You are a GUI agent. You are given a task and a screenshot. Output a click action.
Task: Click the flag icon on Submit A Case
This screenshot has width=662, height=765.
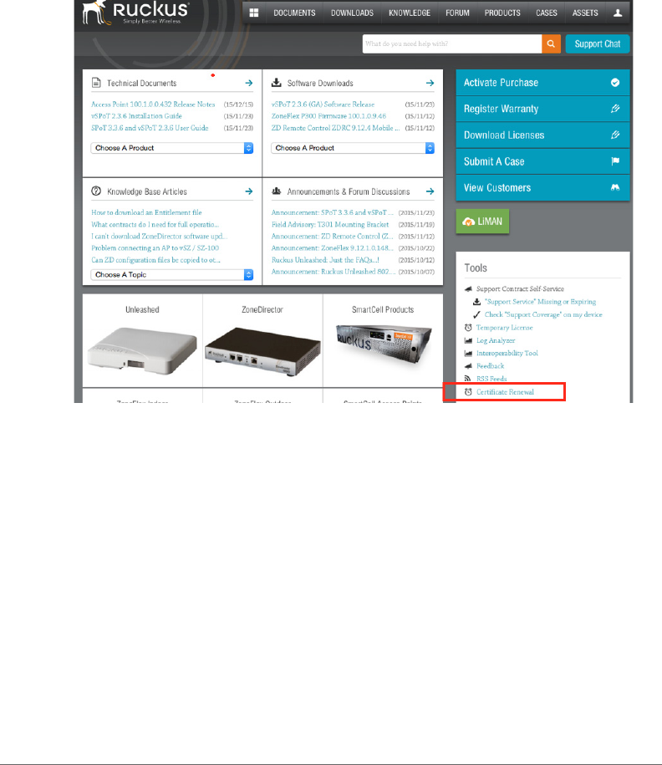615,161
